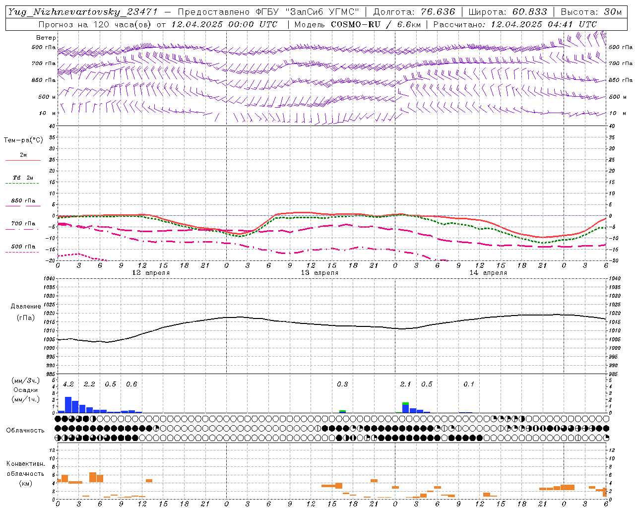Click the 'Тем-ра(°C)' temperature label
This screenshot has height=508, width=635.
pos(23,140)
